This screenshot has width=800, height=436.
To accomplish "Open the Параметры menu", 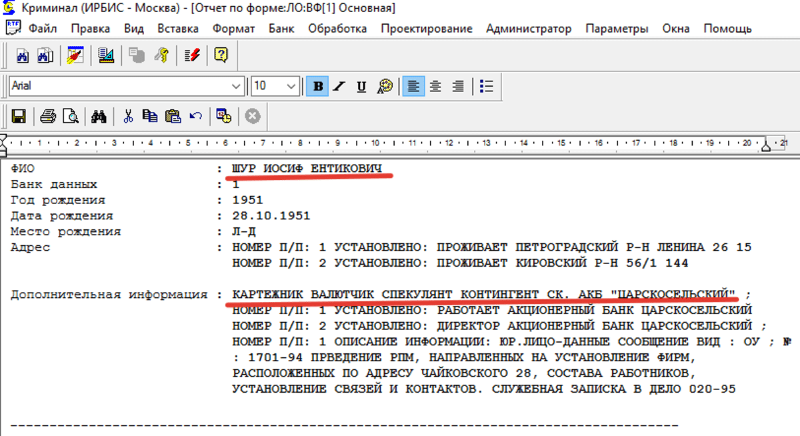I will point(617,29).
